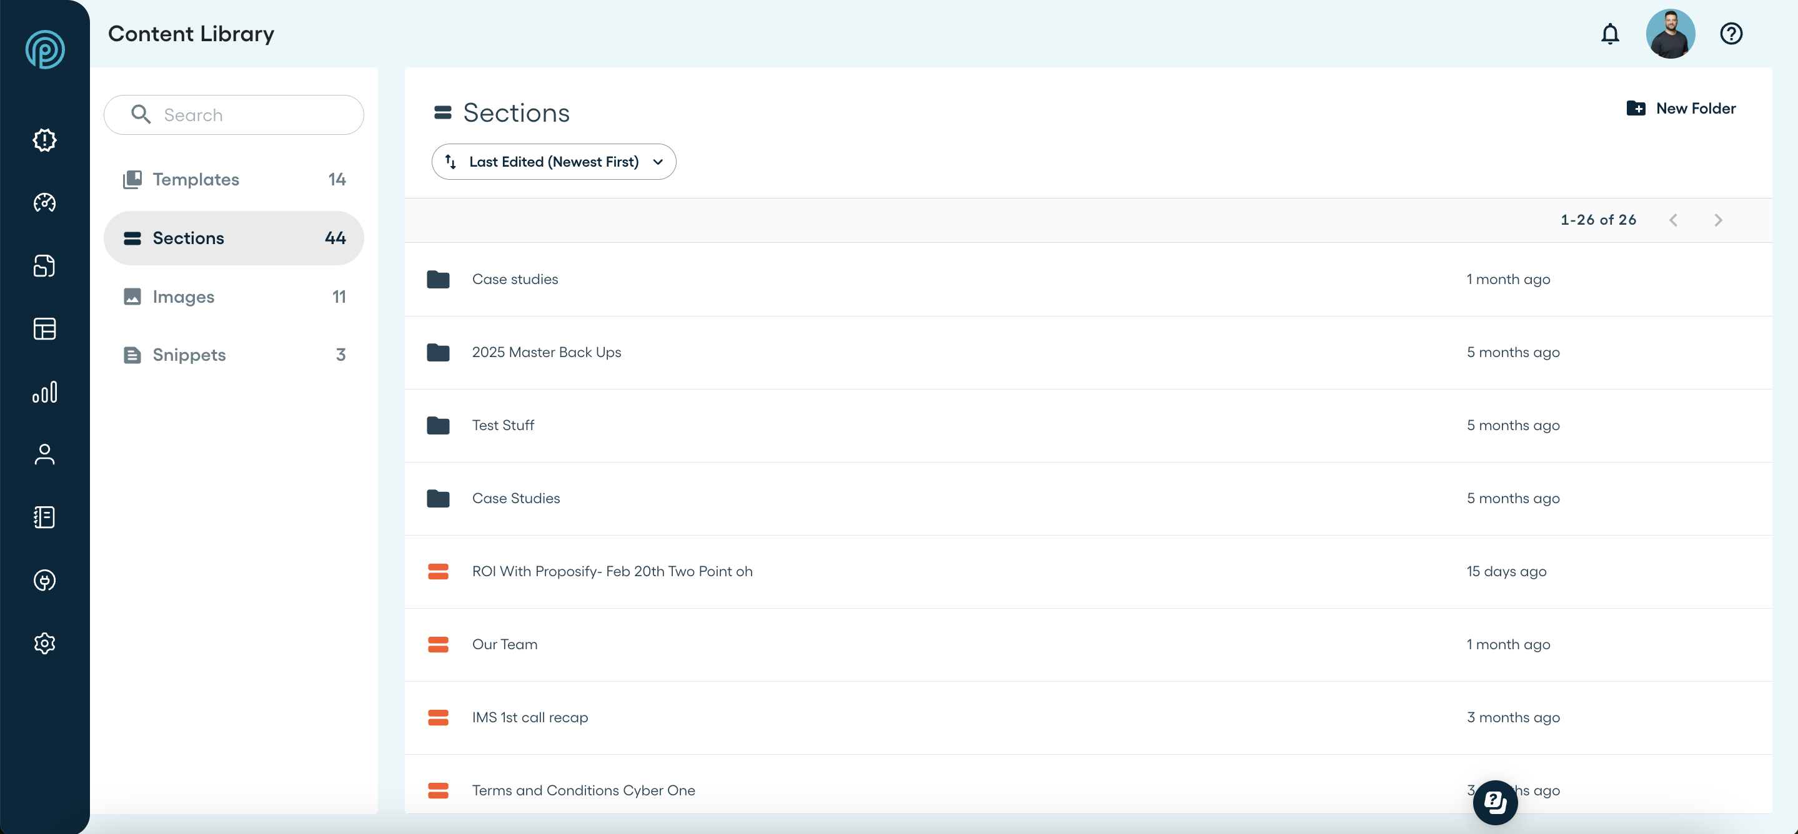Focus the Search input field
1798x834 pixels.
coord(234,115)
